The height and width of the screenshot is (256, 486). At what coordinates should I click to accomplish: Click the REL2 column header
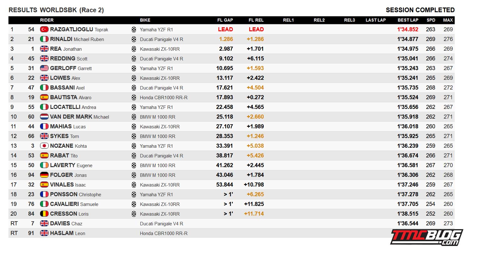click(x=319, y=20)
